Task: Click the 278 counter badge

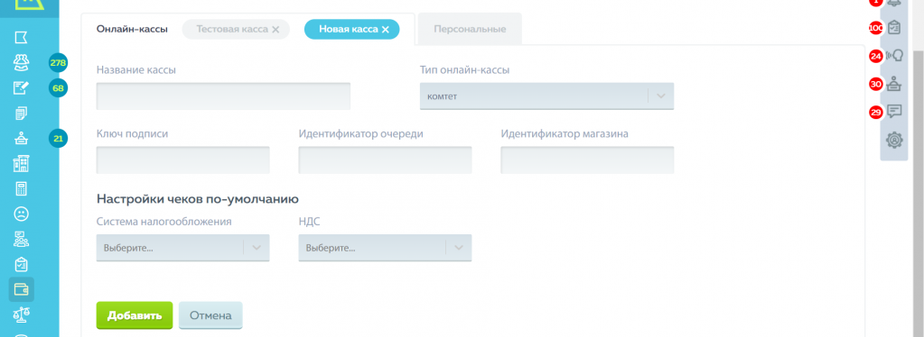Action: [59, 62]
